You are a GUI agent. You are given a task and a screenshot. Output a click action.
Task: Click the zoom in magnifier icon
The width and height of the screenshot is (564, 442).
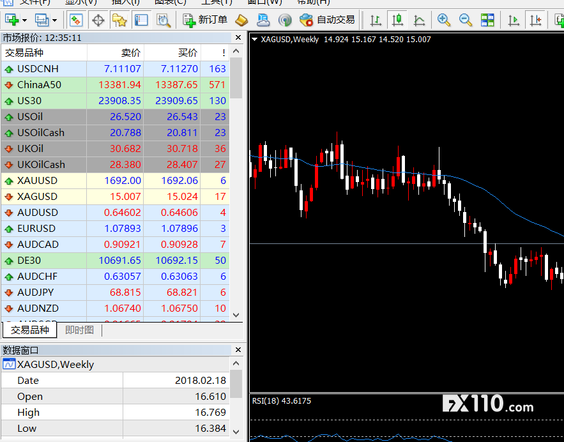(444, 20)
